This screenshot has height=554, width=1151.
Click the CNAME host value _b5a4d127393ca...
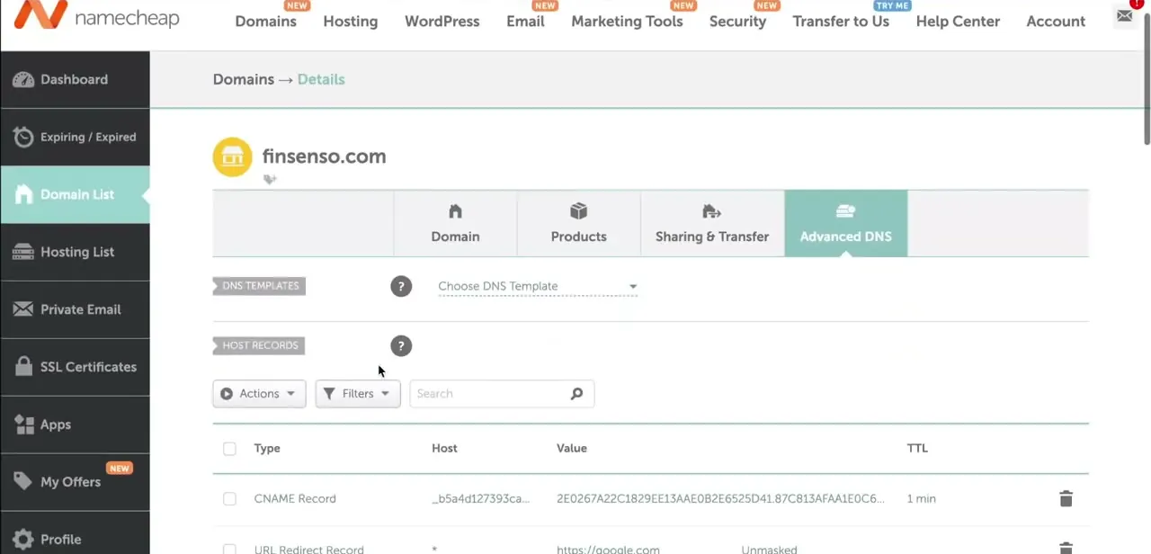point(481,498)
